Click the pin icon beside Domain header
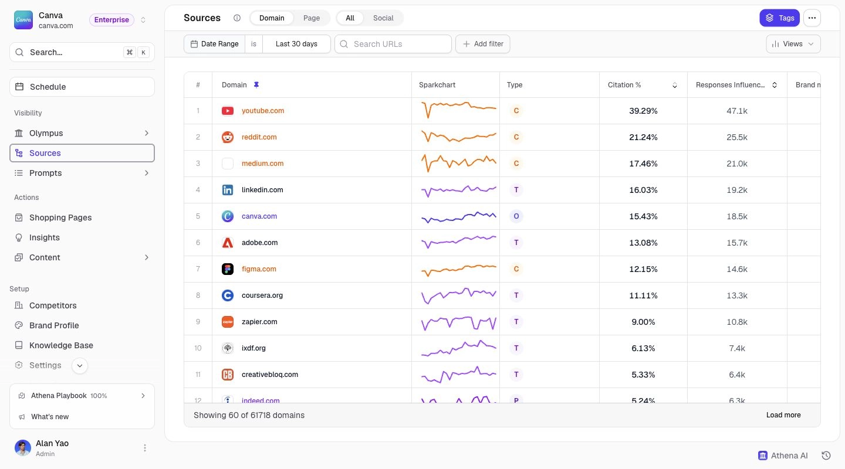The width and height of the screenshot is (845, 469). [256, 85]
